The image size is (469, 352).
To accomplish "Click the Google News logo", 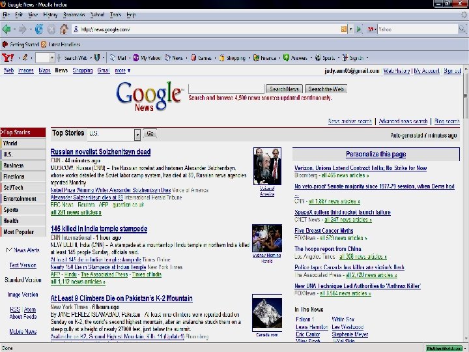I will pyautogui.click(x=149, y=96).
